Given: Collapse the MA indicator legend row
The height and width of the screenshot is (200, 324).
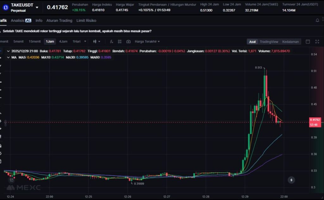Looking at the screenshot, I should pos(8,57).
